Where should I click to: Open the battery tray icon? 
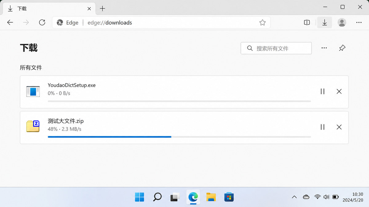[336, 197]
